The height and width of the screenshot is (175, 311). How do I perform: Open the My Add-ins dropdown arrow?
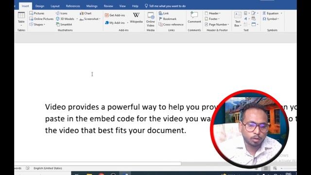point(127,23)
